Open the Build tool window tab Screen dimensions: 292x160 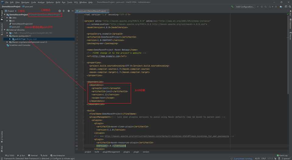click(x=44, y=155)
